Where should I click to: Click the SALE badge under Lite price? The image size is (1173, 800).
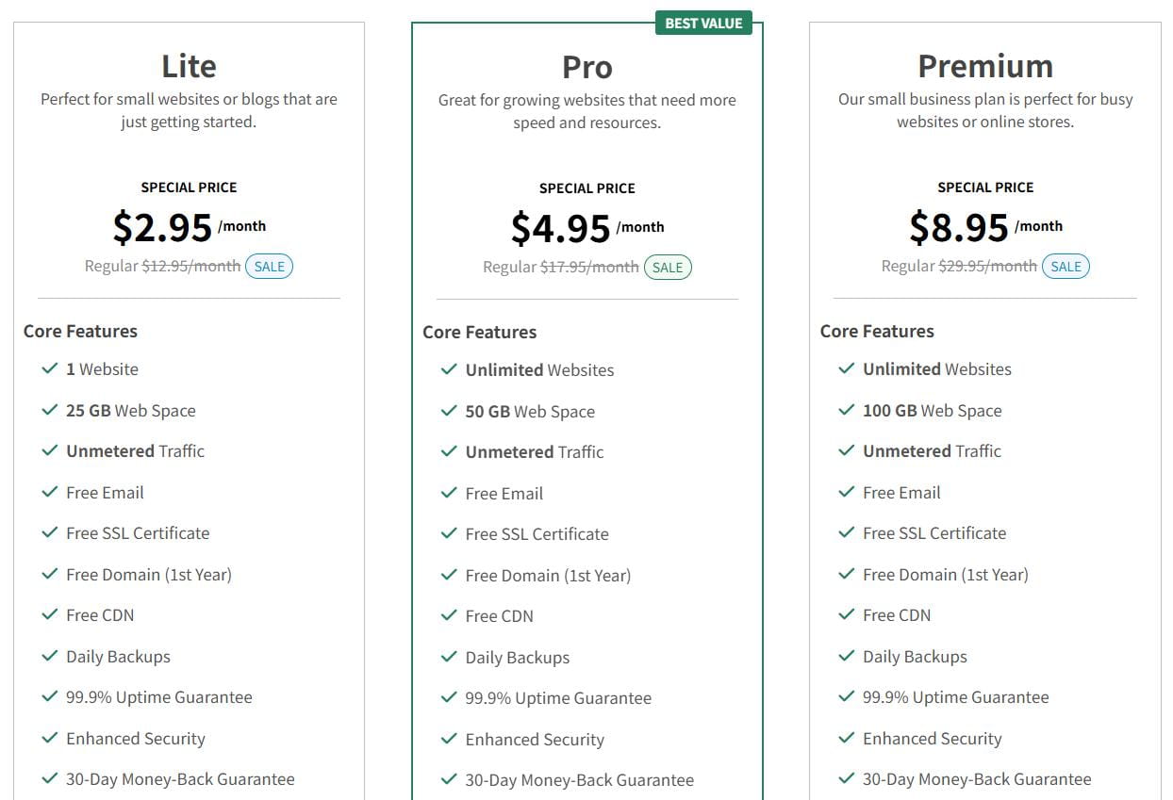[x=270, y=267]
